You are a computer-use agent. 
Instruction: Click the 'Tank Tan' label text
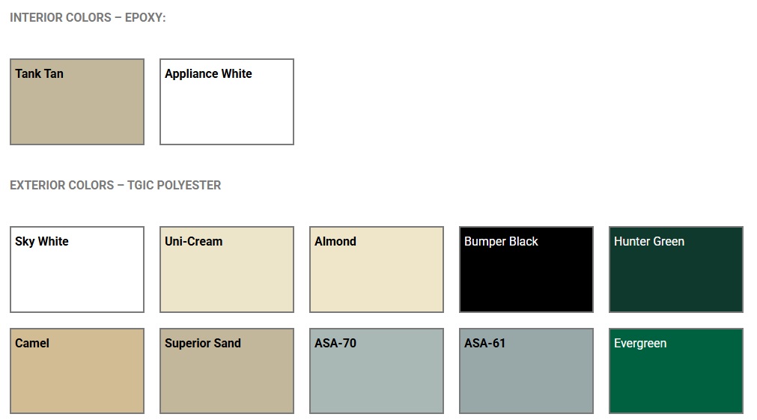coord(39,73)
